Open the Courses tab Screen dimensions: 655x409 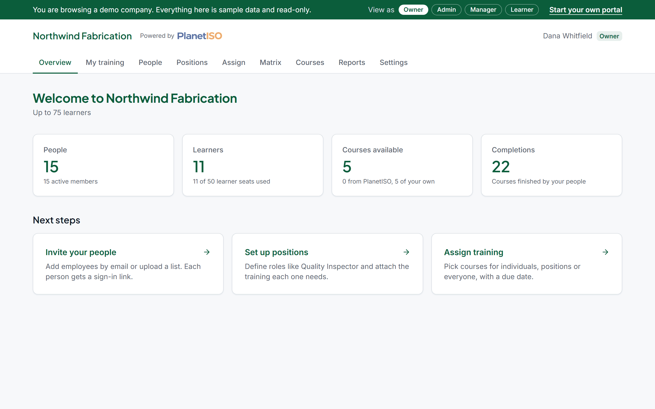point(310,62)
